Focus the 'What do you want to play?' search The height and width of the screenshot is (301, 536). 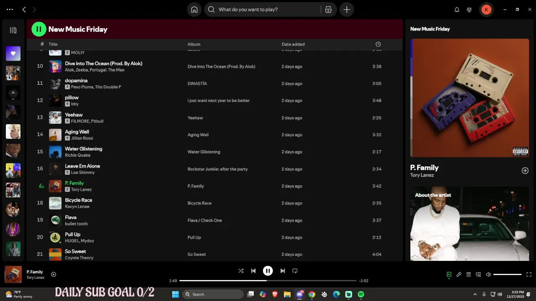click(x=263, y=10)
